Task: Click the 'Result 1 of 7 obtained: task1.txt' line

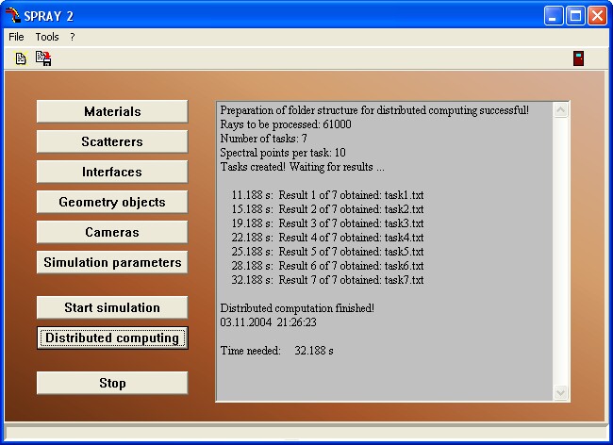Action: click(327, 195)
